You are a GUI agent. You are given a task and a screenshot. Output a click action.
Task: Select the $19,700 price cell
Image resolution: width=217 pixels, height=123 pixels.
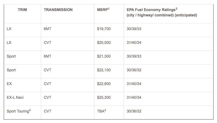pos(104,29)
